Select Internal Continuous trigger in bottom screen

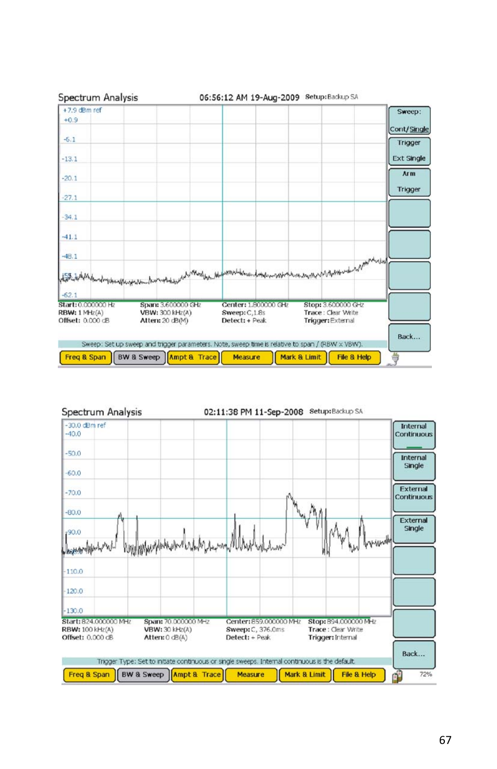click(x=414, y=435)
